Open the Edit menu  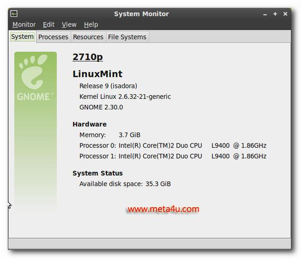click(49, 25)
